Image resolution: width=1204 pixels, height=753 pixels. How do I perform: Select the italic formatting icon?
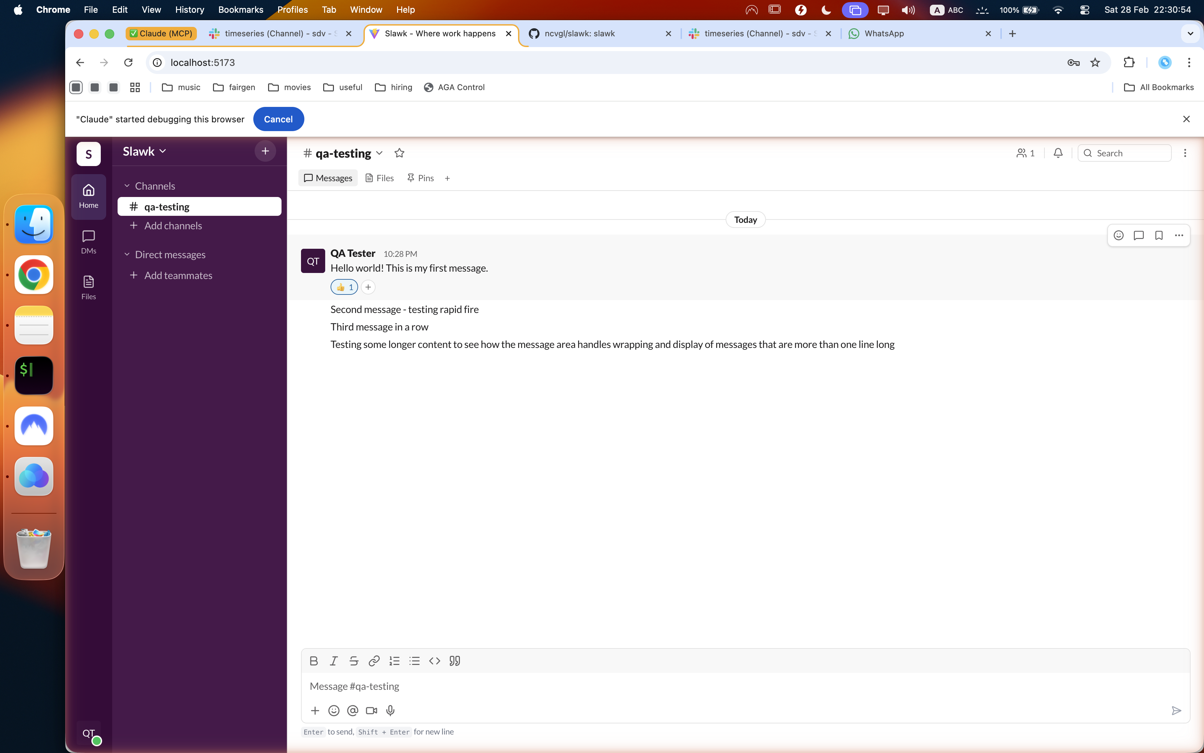pos(334,660)
